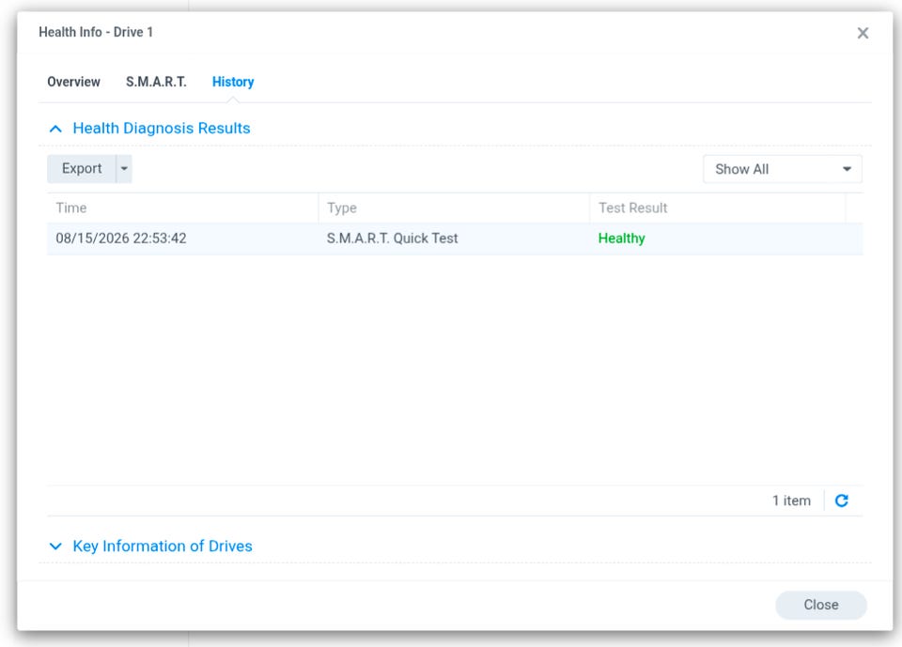Sort by the Test Result column header
This screenshot has height=647, width=902.
click(717, 208)
